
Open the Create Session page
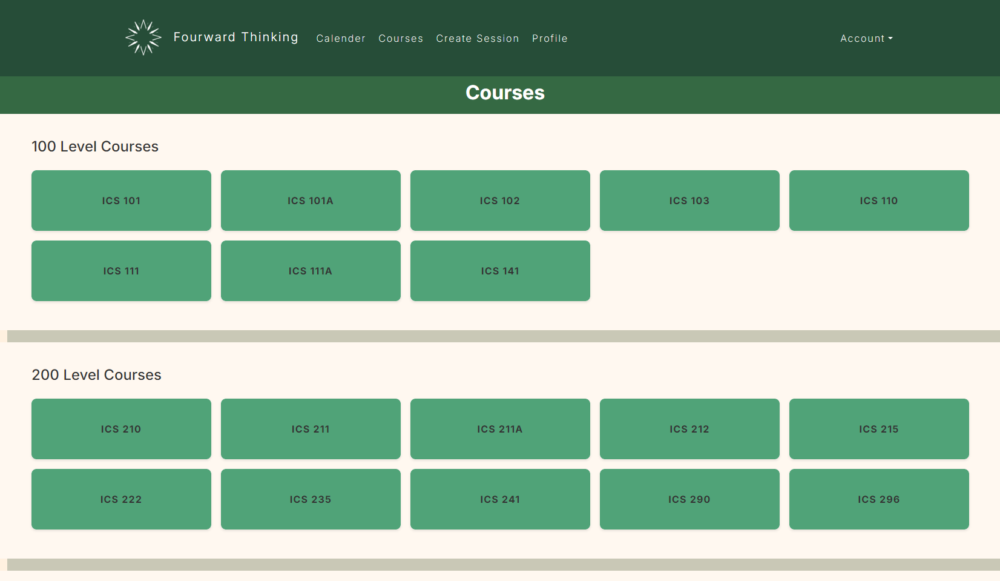point(478,38)
